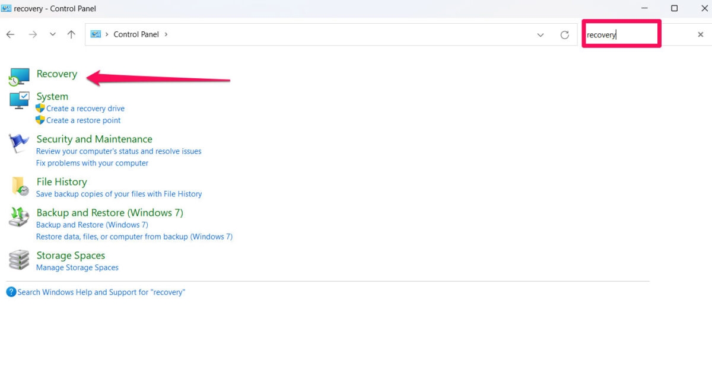The image size is (712, 370).
Task: Open Backup and Restore via its drive icon
Action: (19, 218)
